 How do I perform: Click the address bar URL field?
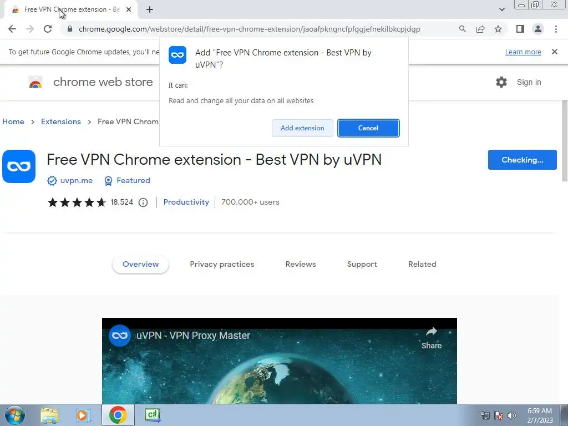[x=249, y=29]
